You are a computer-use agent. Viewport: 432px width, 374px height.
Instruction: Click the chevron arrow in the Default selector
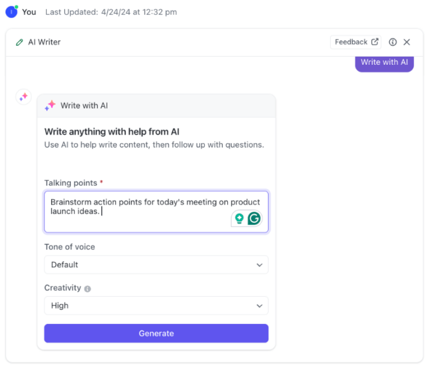tap(259, 265)
